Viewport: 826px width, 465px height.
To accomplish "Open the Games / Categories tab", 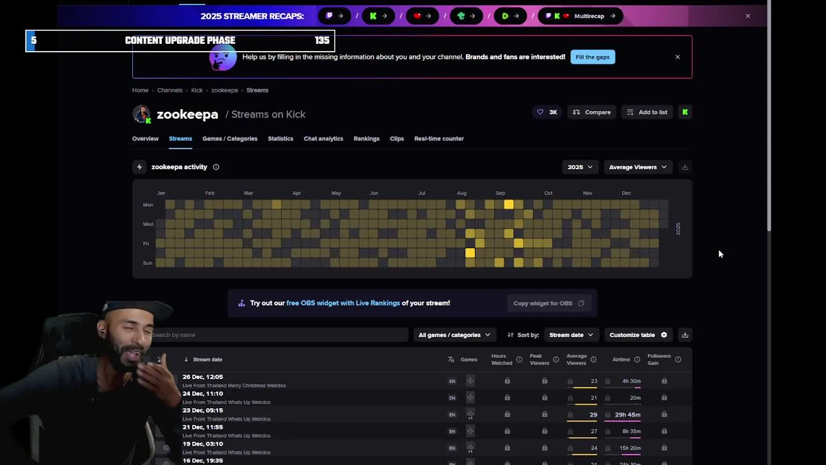I will coord(230,139).
